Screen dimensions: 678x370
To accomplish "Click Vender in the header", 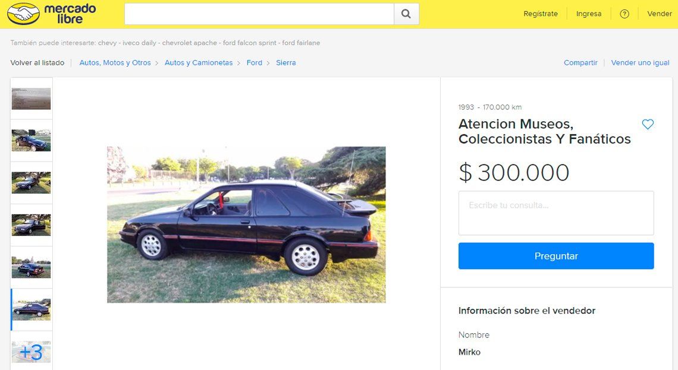I will tap(660, 14).
